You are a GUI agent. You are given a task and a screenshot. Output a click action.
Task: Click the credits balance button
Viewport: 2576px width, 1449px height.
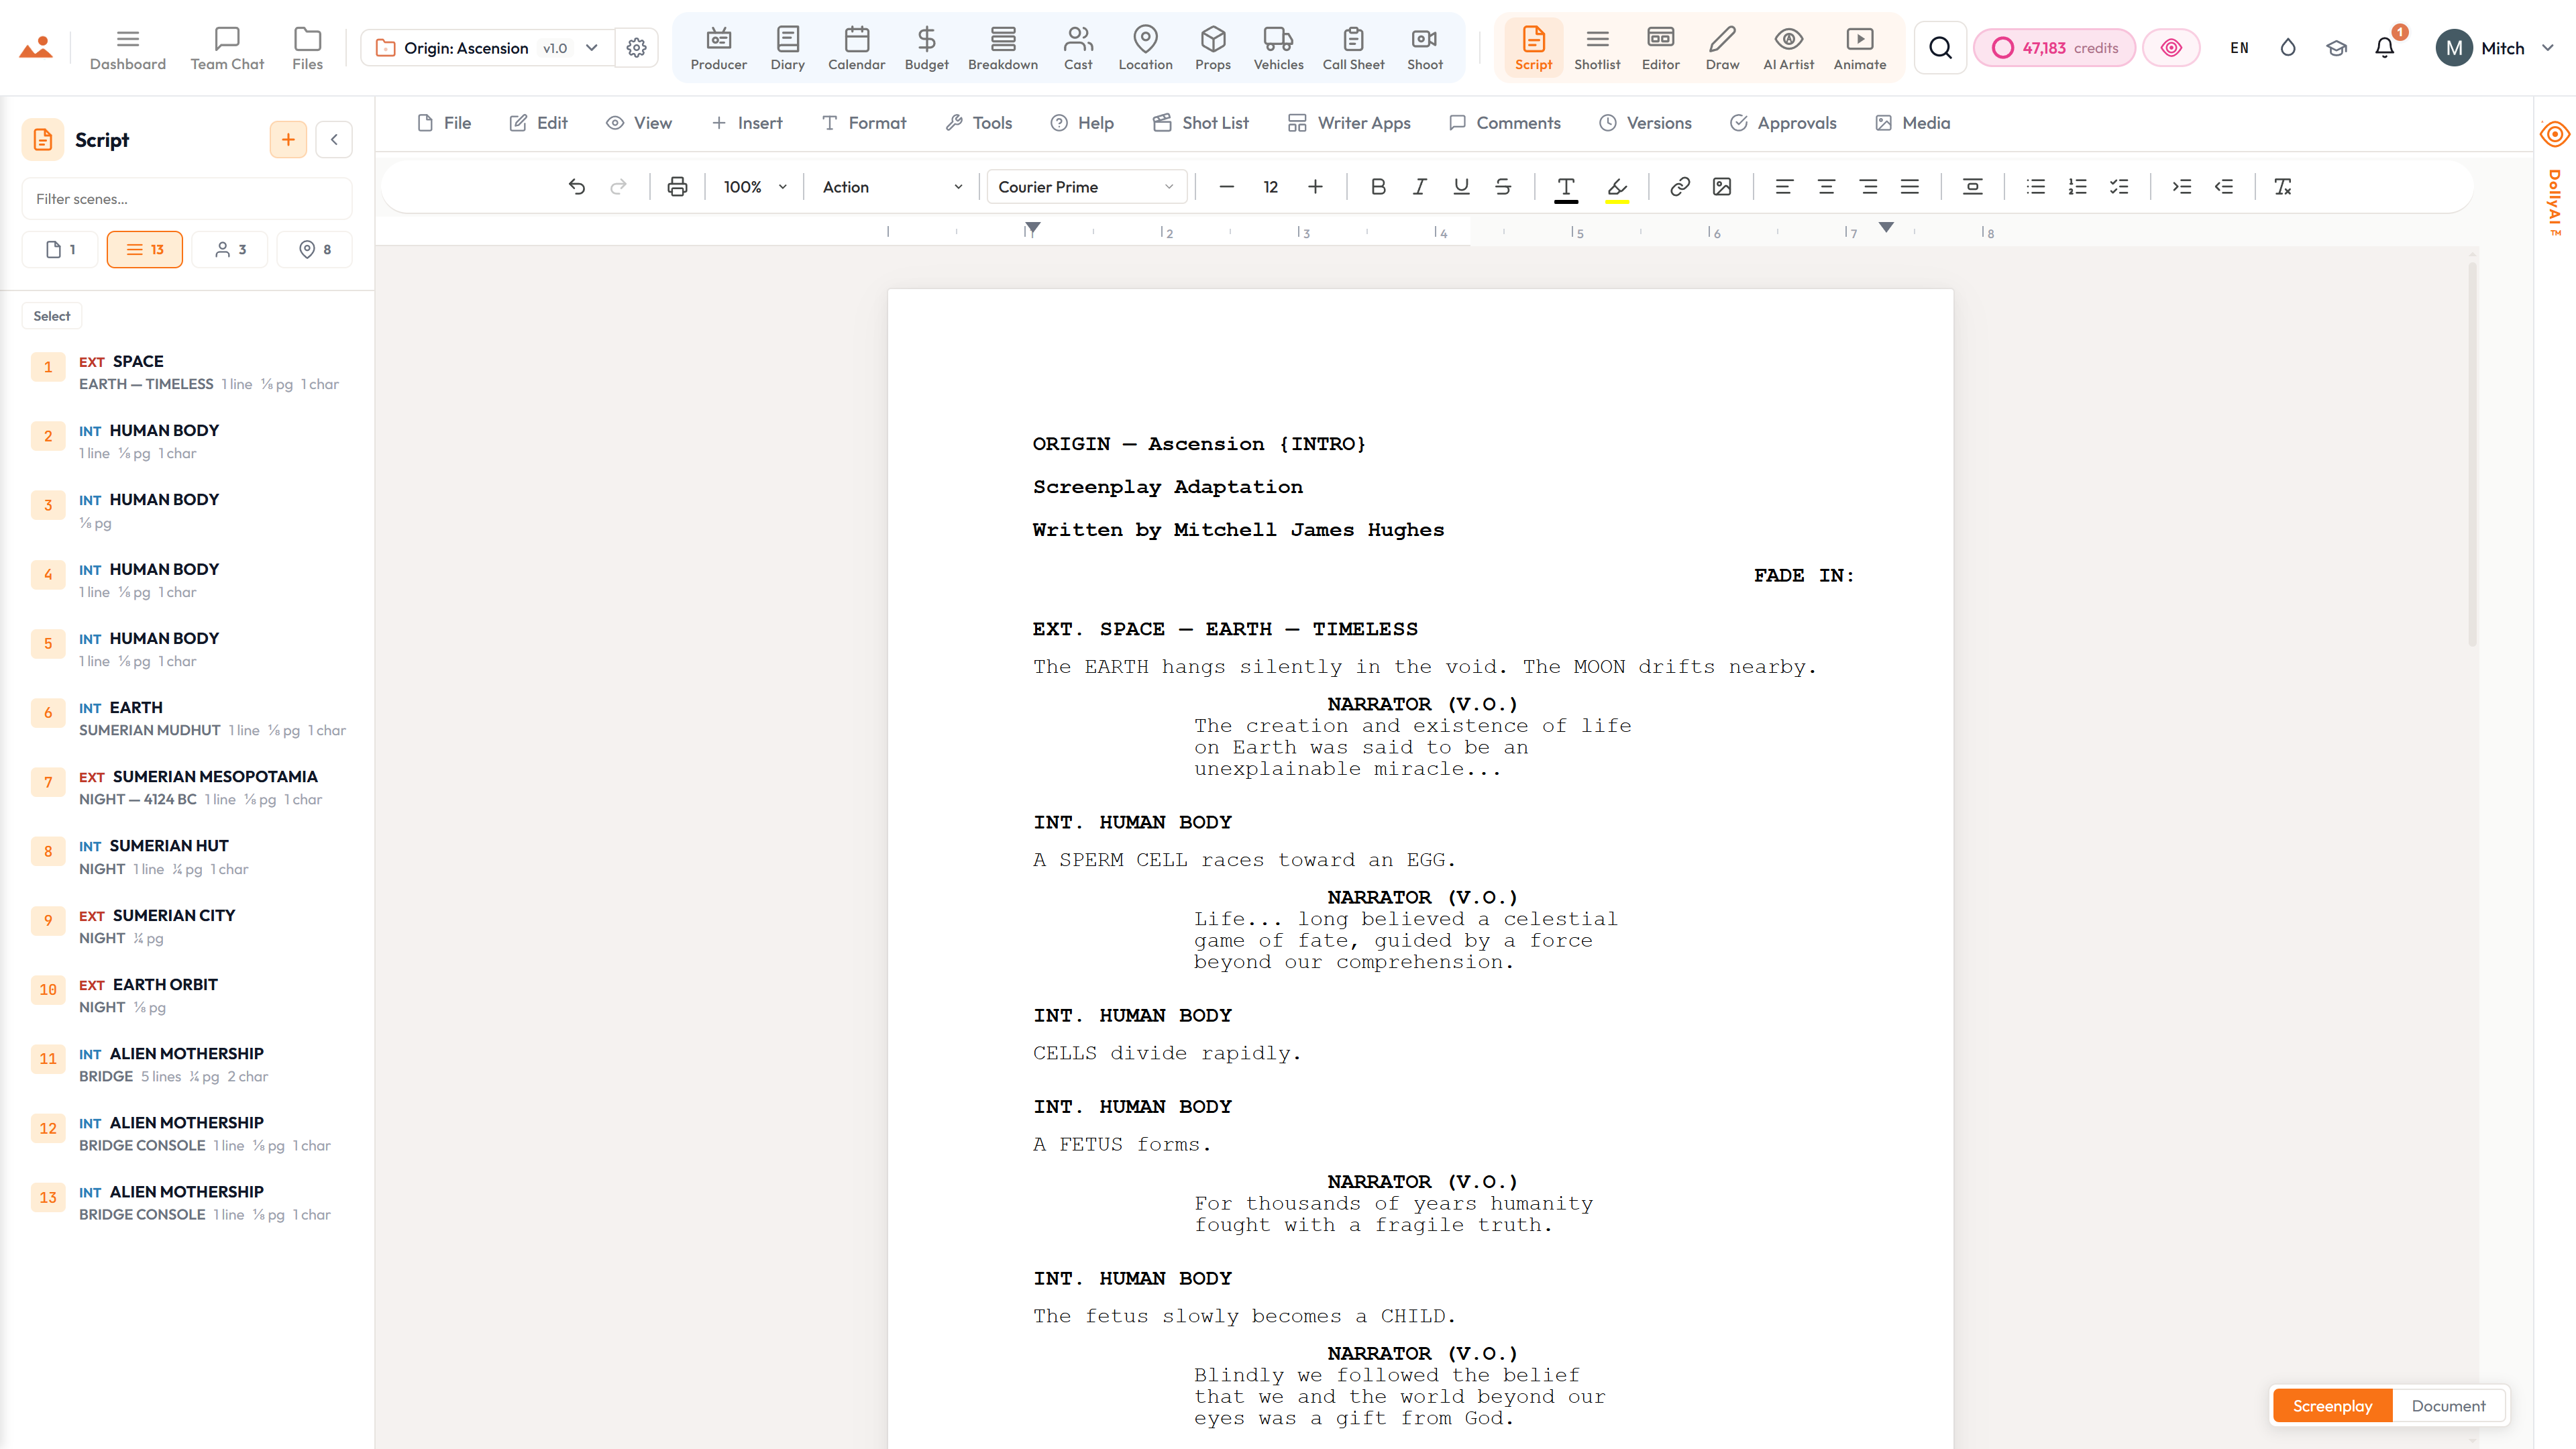[x=2054, y=48]
